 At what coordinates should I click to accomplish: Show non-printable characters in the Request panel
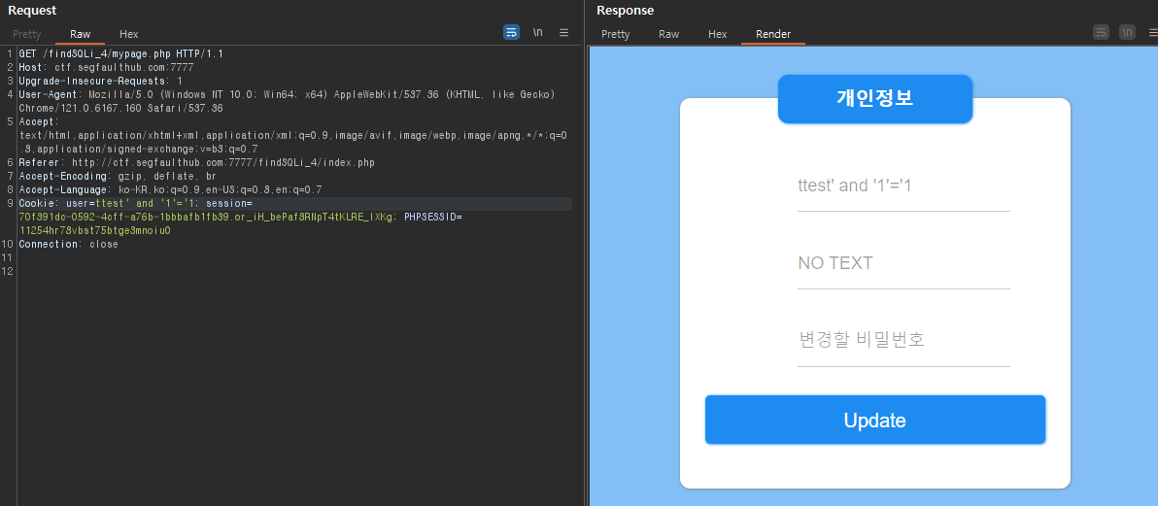[537, 32]
